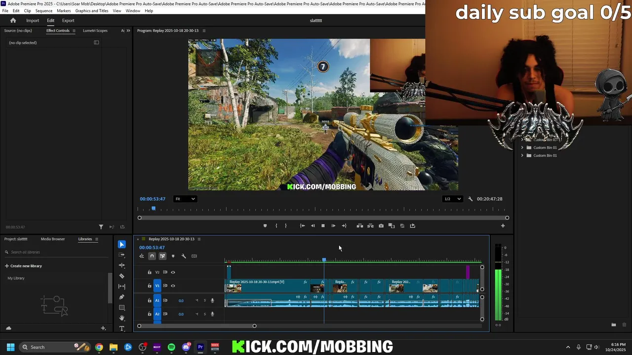The height and width of the screenshot is (355, 632).
Task: Show overflow panels chevron in Source group
Action: tap(128, 31)
